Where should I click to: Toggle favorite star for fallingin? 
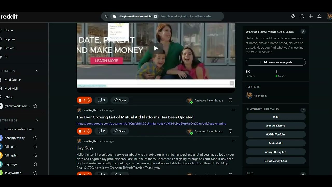[x=35, y=147]
